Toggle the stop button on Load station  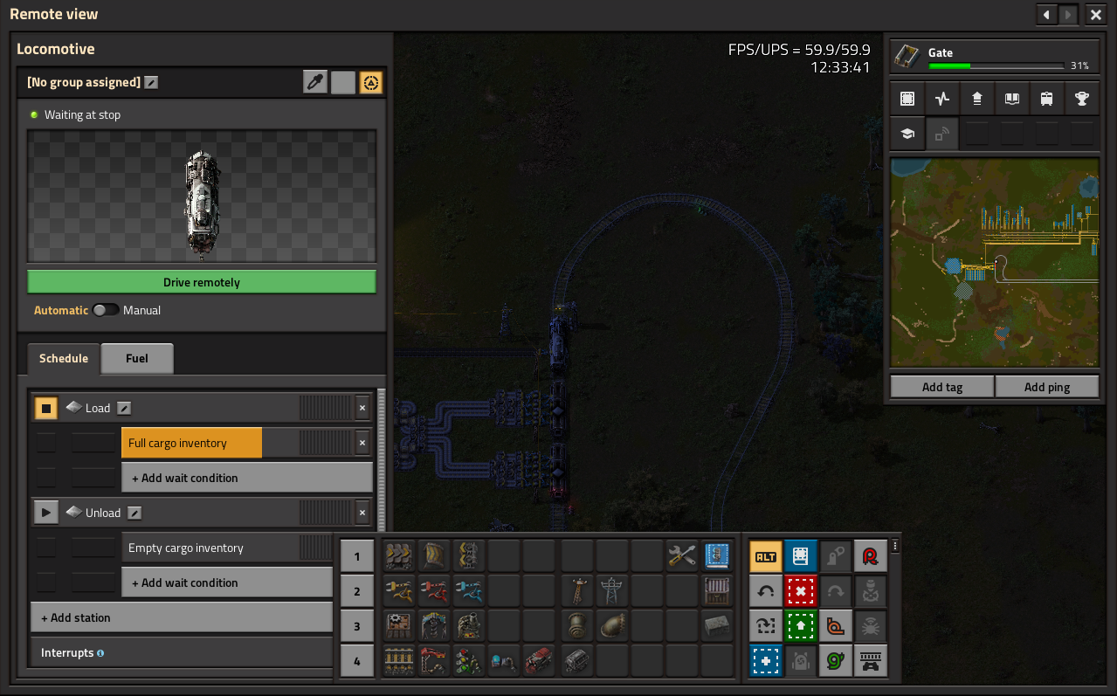[46, 408]
